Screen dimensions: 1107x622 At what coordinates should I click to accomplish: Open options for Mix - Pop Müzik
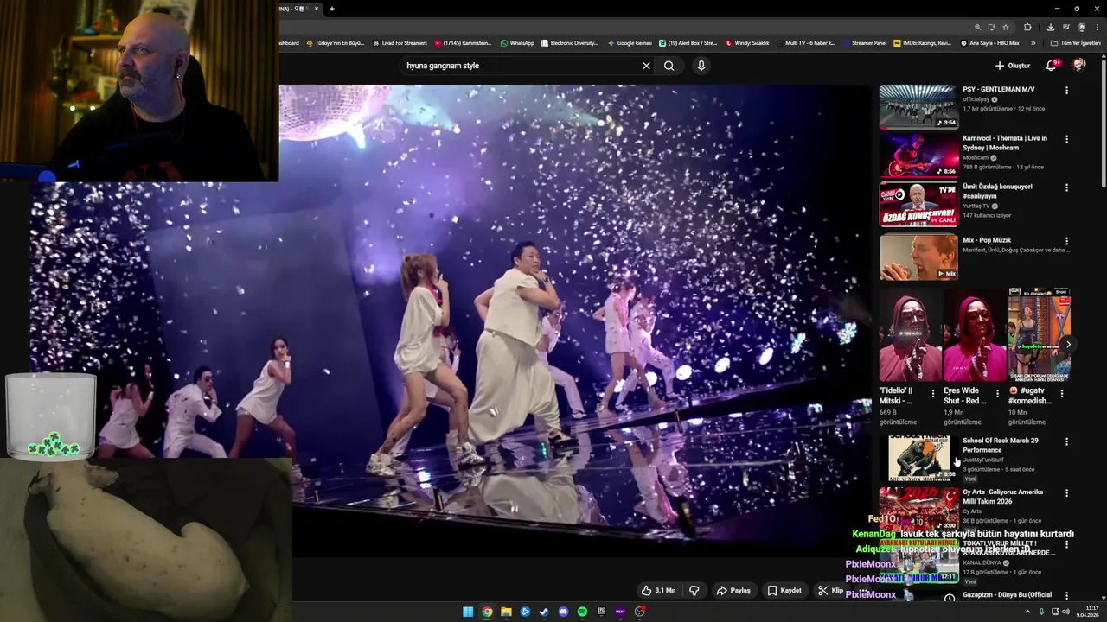[x=1066, y=241]
